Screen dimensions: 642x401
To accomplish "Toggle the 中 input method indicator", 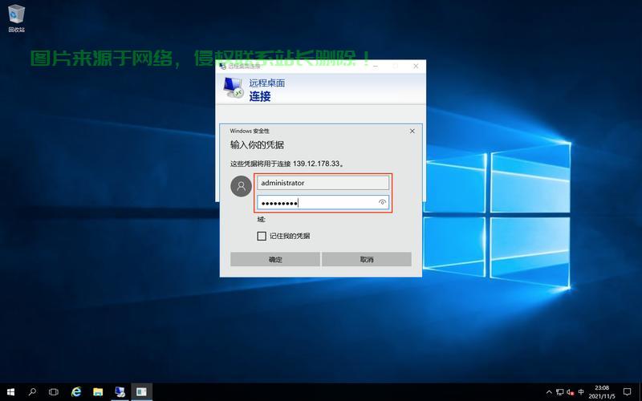I will tap(581, 392).
